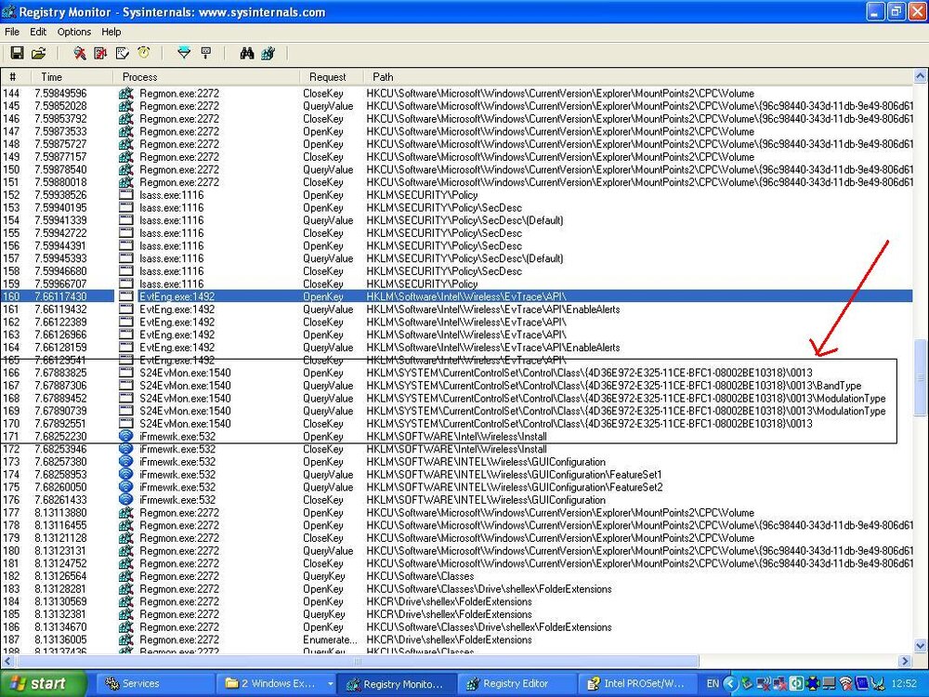The width and height of the screenshot is (929, 697).
Task: Open the Edit menu
Action: coord(38,32)
